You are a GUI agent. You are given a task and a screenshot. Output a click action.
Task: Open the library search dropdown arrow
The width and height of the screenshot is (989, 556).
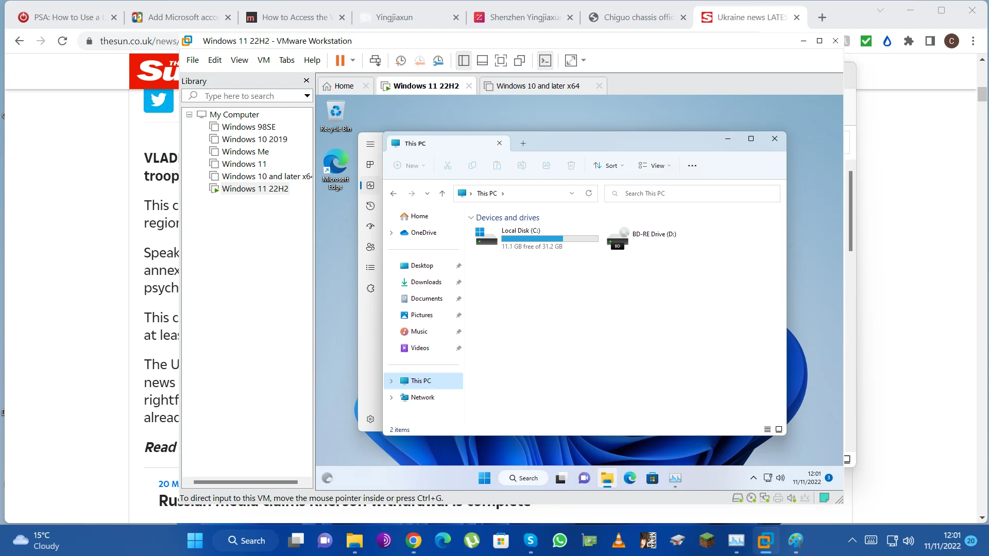[307, 96]
